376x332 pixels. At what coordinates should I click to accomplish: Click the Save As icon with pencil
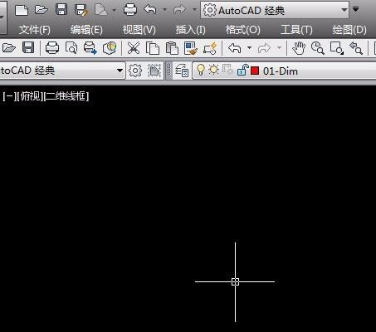click(x=81, y=10)
